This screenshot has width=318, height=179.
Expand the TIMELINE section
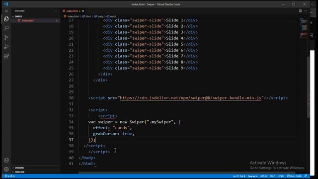pyautogui.click(x=19, y=172)
